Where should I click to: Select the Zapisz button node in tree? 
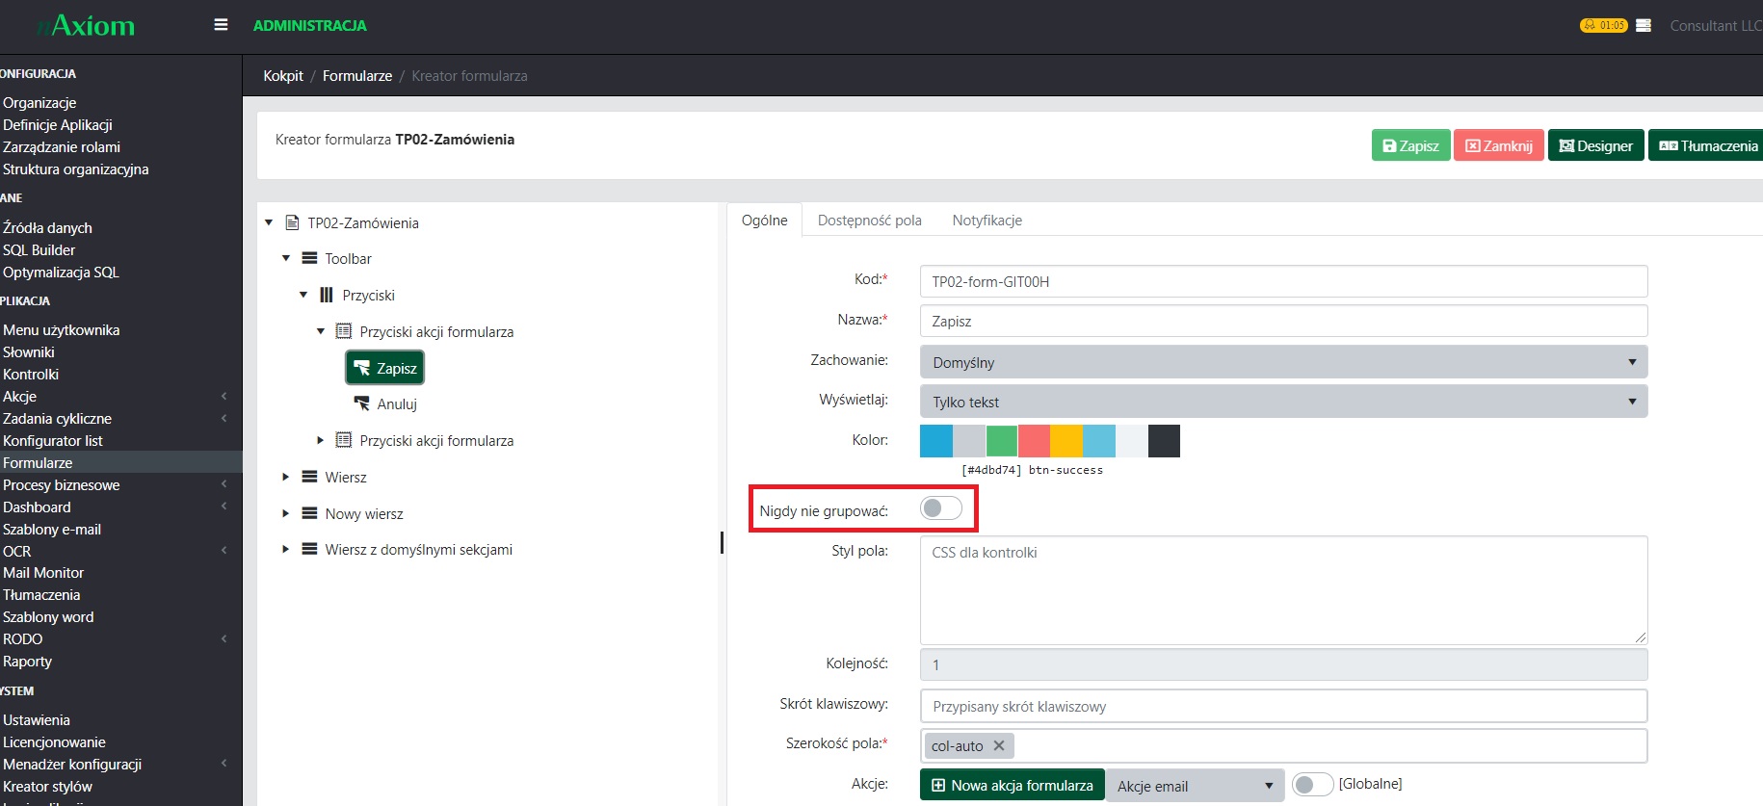pos(385,368)
